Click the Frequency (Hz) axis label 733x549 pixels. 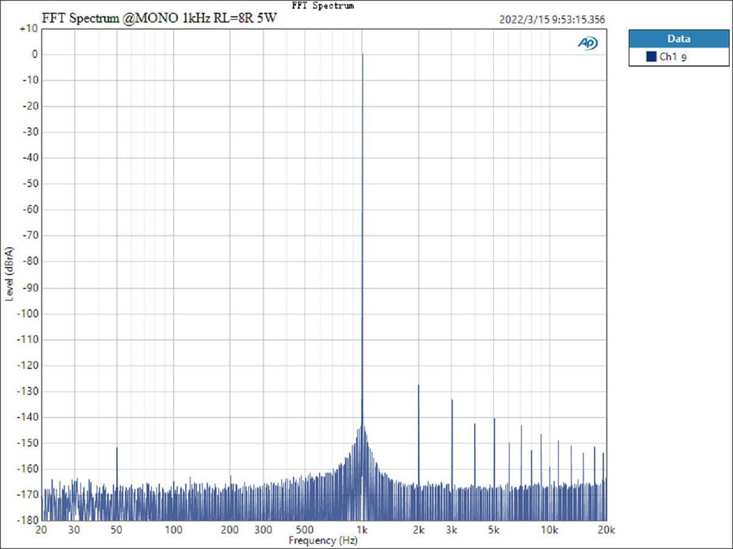click(323, 540)
